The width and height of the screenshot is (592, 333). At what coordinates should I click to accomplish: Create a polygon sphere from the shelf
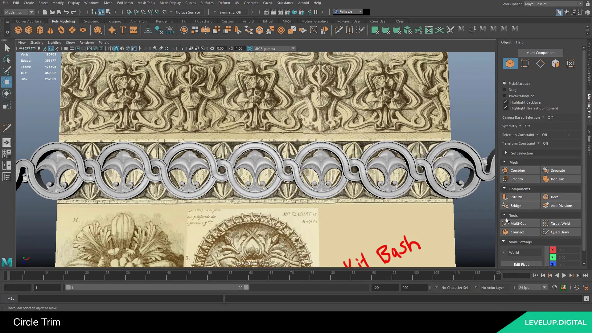point(18,30)
